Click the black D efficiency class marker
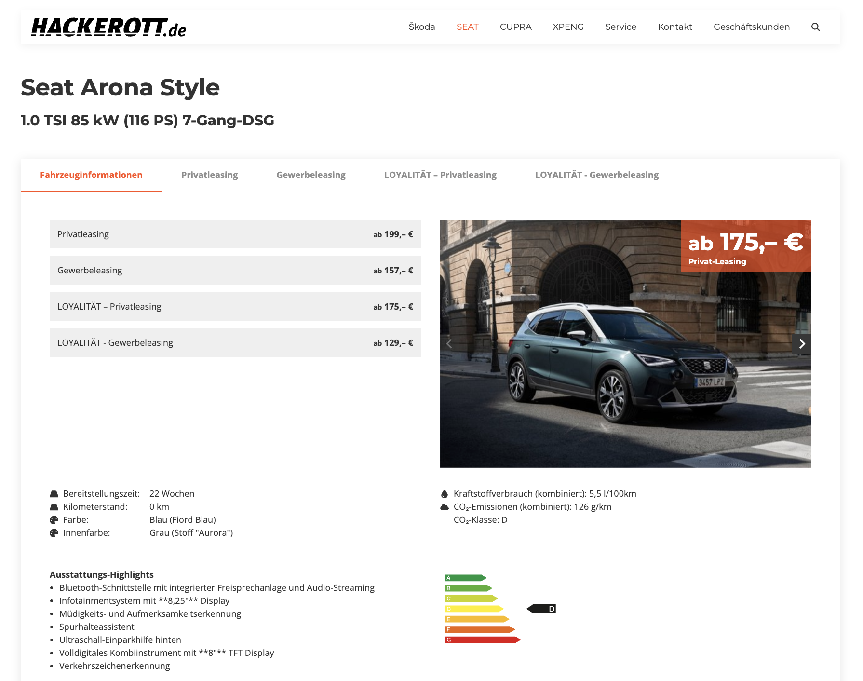This screenshot has height=681, width=863. [541, 609]
